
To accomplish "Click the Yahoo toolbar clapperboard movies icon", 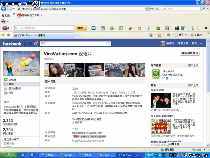I will [177, 28].
